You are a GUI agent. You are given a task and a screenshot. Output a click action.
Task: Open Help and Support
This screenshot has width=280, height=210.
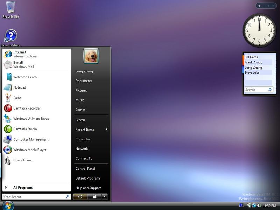[x=88, y=188]
